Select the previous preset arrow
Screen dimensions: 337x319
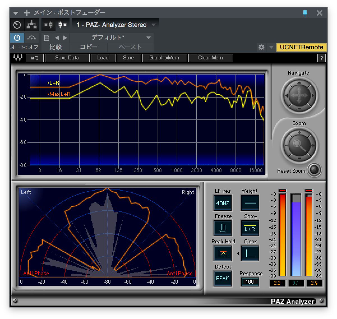pyautogui.click(x=57, y=38)
